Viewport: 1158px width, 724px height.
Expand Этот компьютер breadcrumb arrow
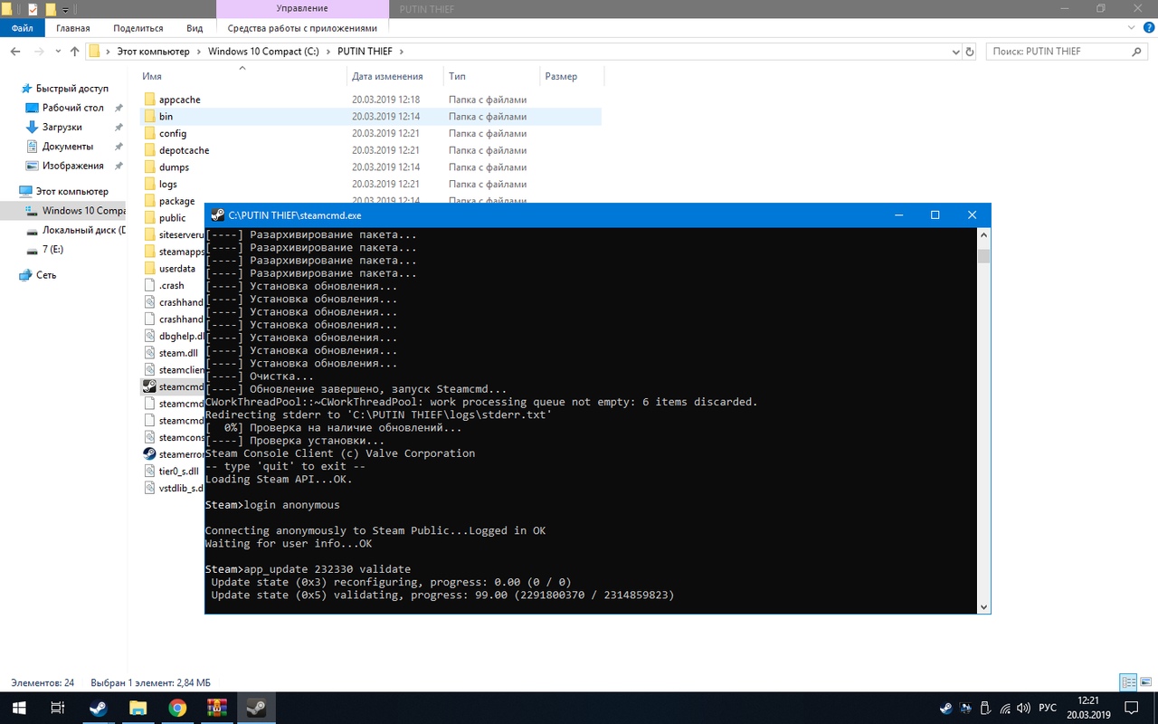(199, 52)
